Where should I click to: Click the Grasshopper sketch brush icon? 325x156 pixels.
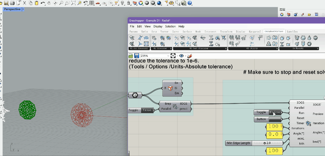click(x=190, y=56)
